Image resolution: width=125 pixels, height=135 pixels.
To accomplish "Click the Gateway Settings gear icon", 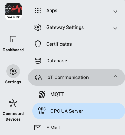I will 38,27.
